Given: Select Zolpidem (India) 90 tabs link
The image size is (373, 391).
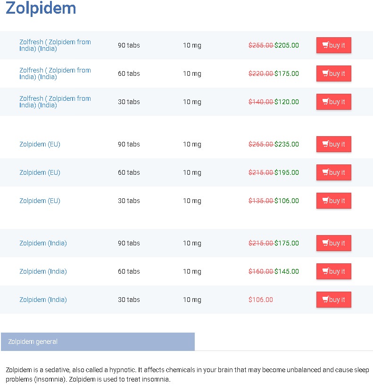Looking at the screenshot, I should [43, 243].
